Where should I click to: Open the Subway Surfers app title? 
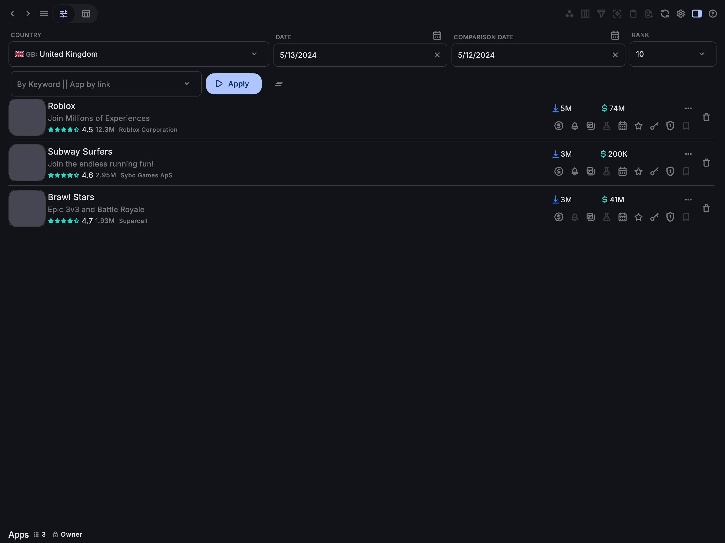80,152
